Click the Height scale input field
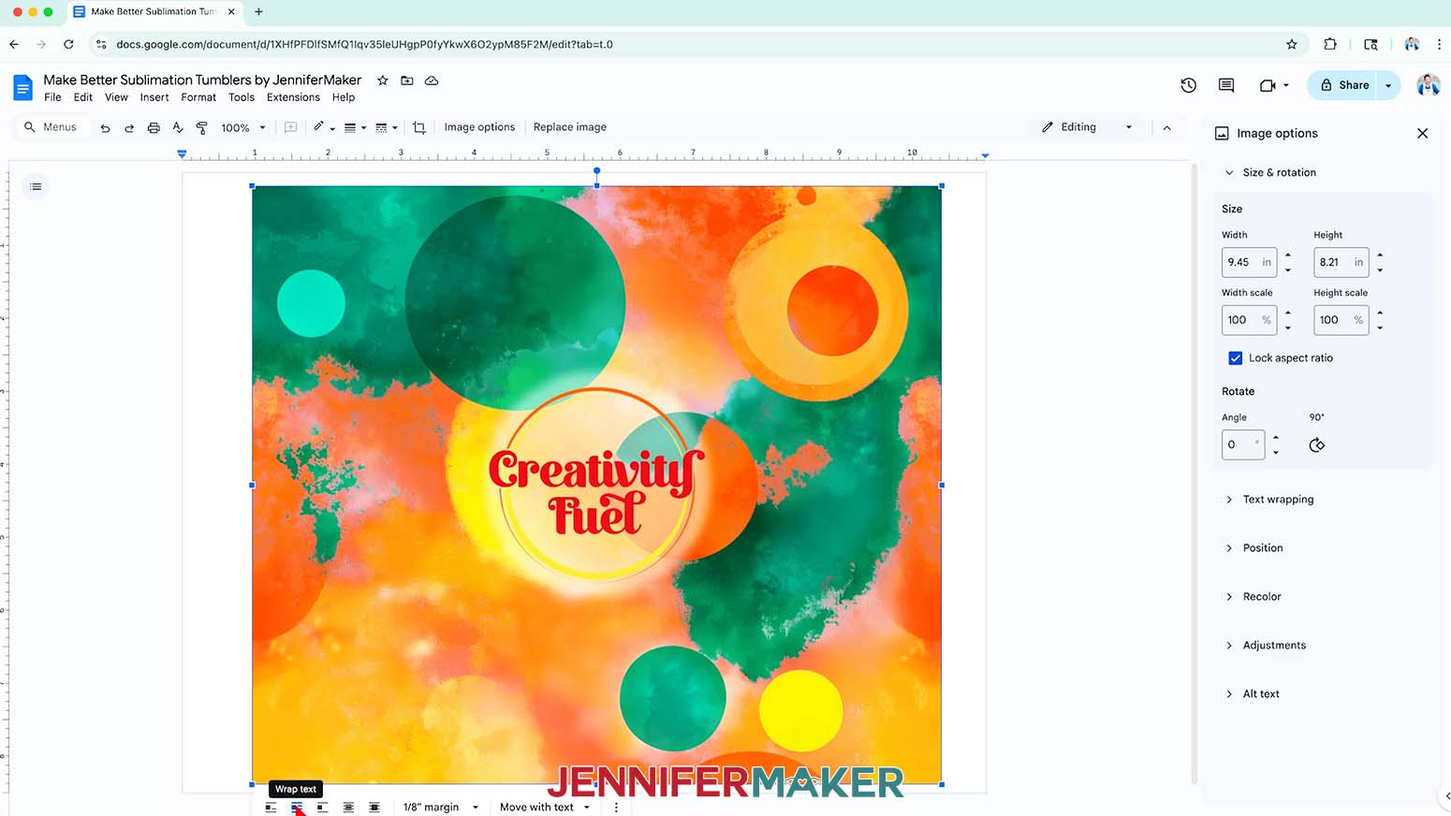1451x816 pixels. pos(1341,320)
